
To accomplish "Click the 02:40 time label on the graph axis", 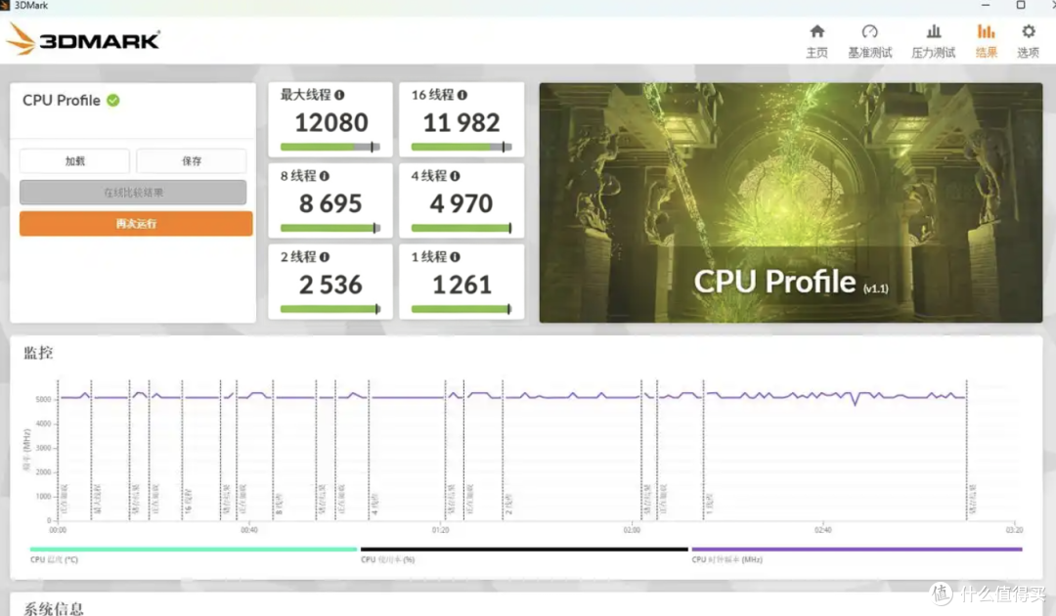I will click(823, 531).
